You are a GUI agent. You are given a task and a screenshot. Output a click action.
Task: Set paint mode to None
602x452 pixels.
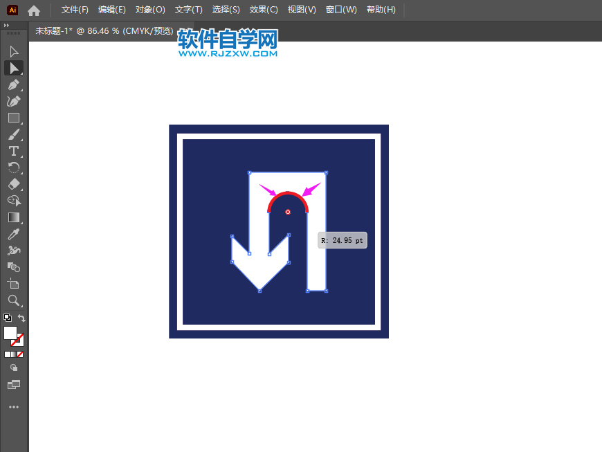(20, 354)
